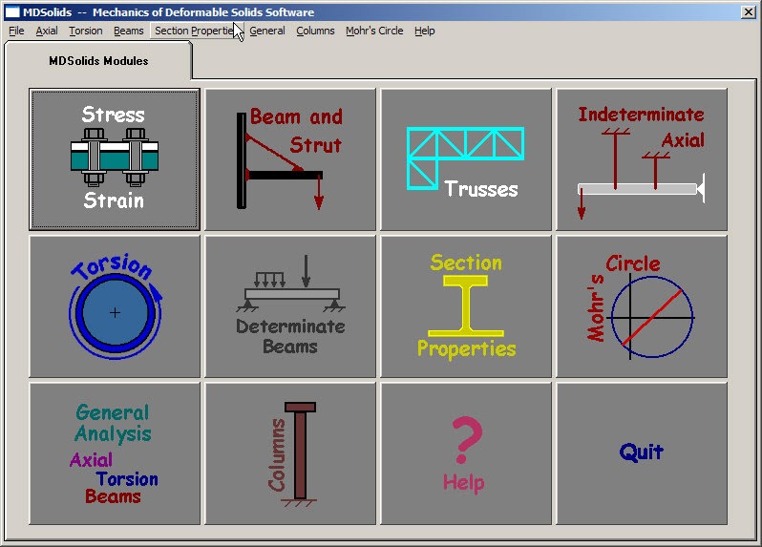Open the Stress Strain module tile
This screenshot has width=762, height=547.
click(115, 159)
